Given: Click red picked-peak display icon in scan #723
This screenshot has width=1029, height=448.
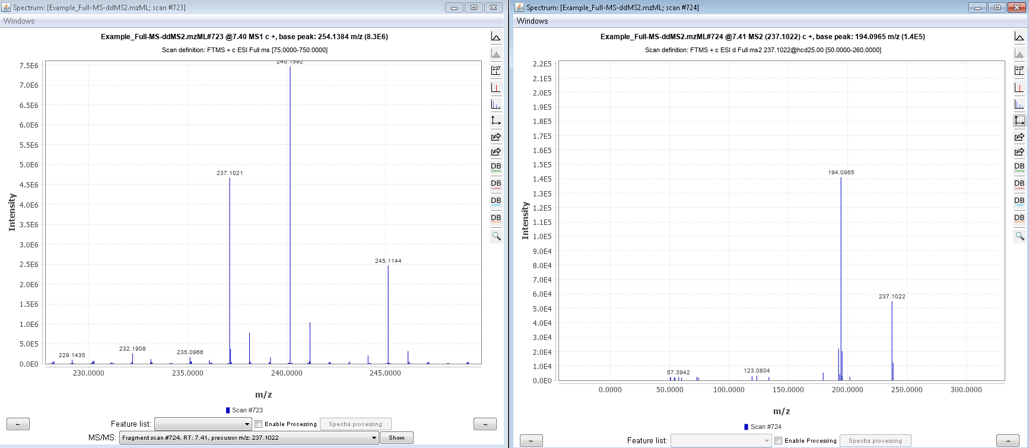Looking at the screenshot, I should tap(496, 88).
